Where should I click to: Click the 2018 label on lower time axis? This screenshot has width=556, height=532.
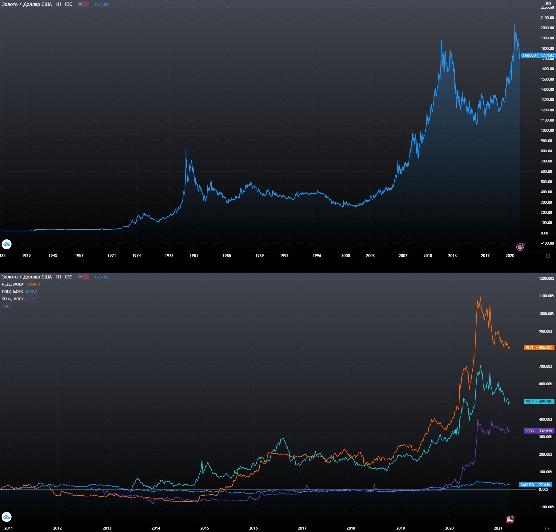(351, 528)
